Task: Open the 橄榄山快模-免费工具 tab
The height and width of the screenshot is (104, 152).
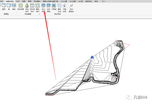Action: coord(50,1)
